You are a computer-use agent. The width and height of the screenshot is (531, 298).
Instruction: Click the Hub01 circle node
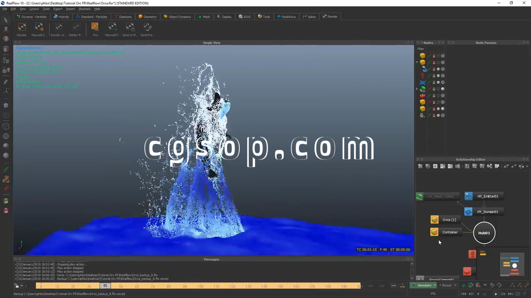click(x=484, y=233)
